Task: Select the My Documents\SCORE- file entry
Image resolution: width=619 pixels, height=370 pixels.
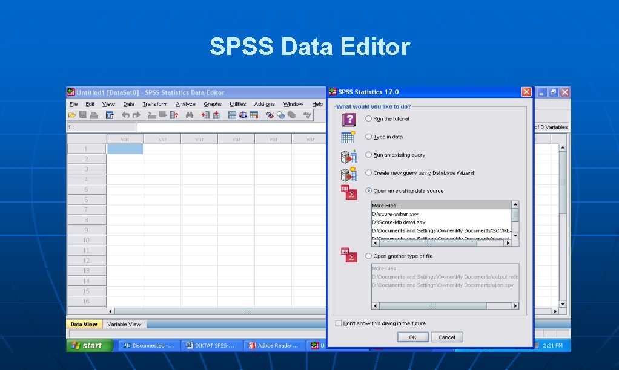Action: (x=441, y=230)
